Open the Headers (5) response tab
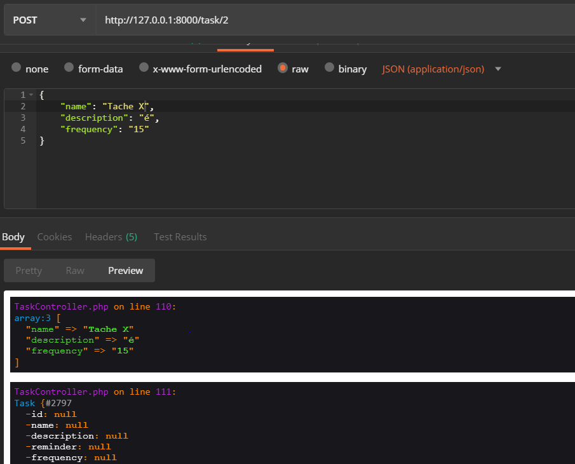Screen dimensions: 575x464 [x=111, y=236]
